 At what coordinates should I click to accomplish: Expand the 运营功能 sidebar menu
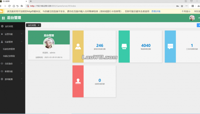point(13,34)
